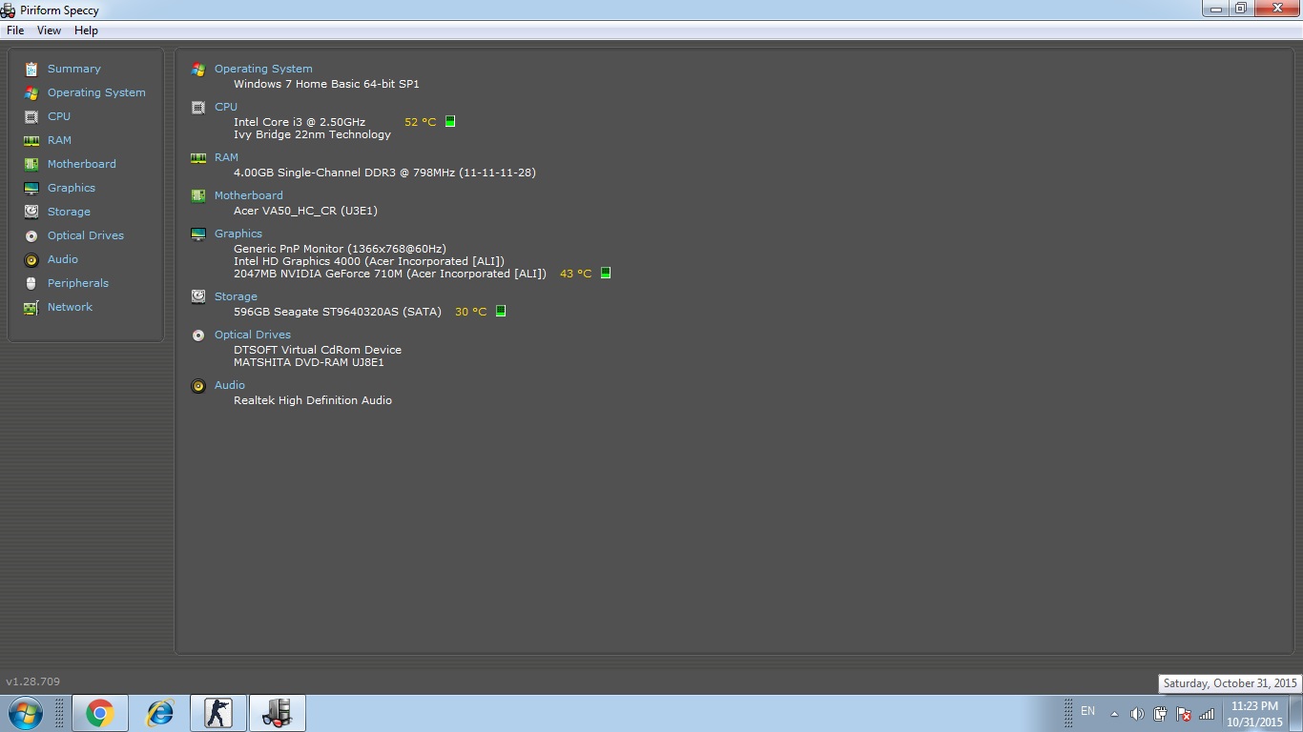Click the Audio speaker icon in summary panel
1303x732 pixels.
coord(198,385)
